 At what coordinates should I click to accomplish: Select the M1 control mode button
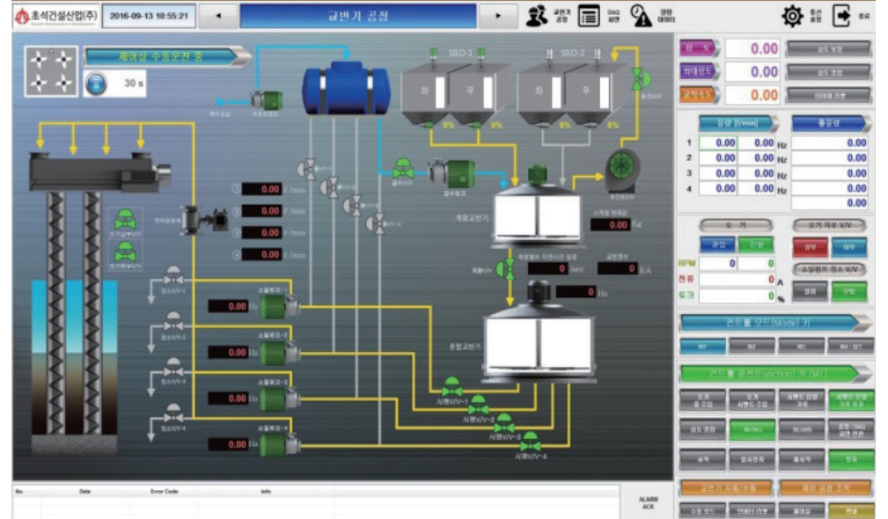tap(702, 346)
